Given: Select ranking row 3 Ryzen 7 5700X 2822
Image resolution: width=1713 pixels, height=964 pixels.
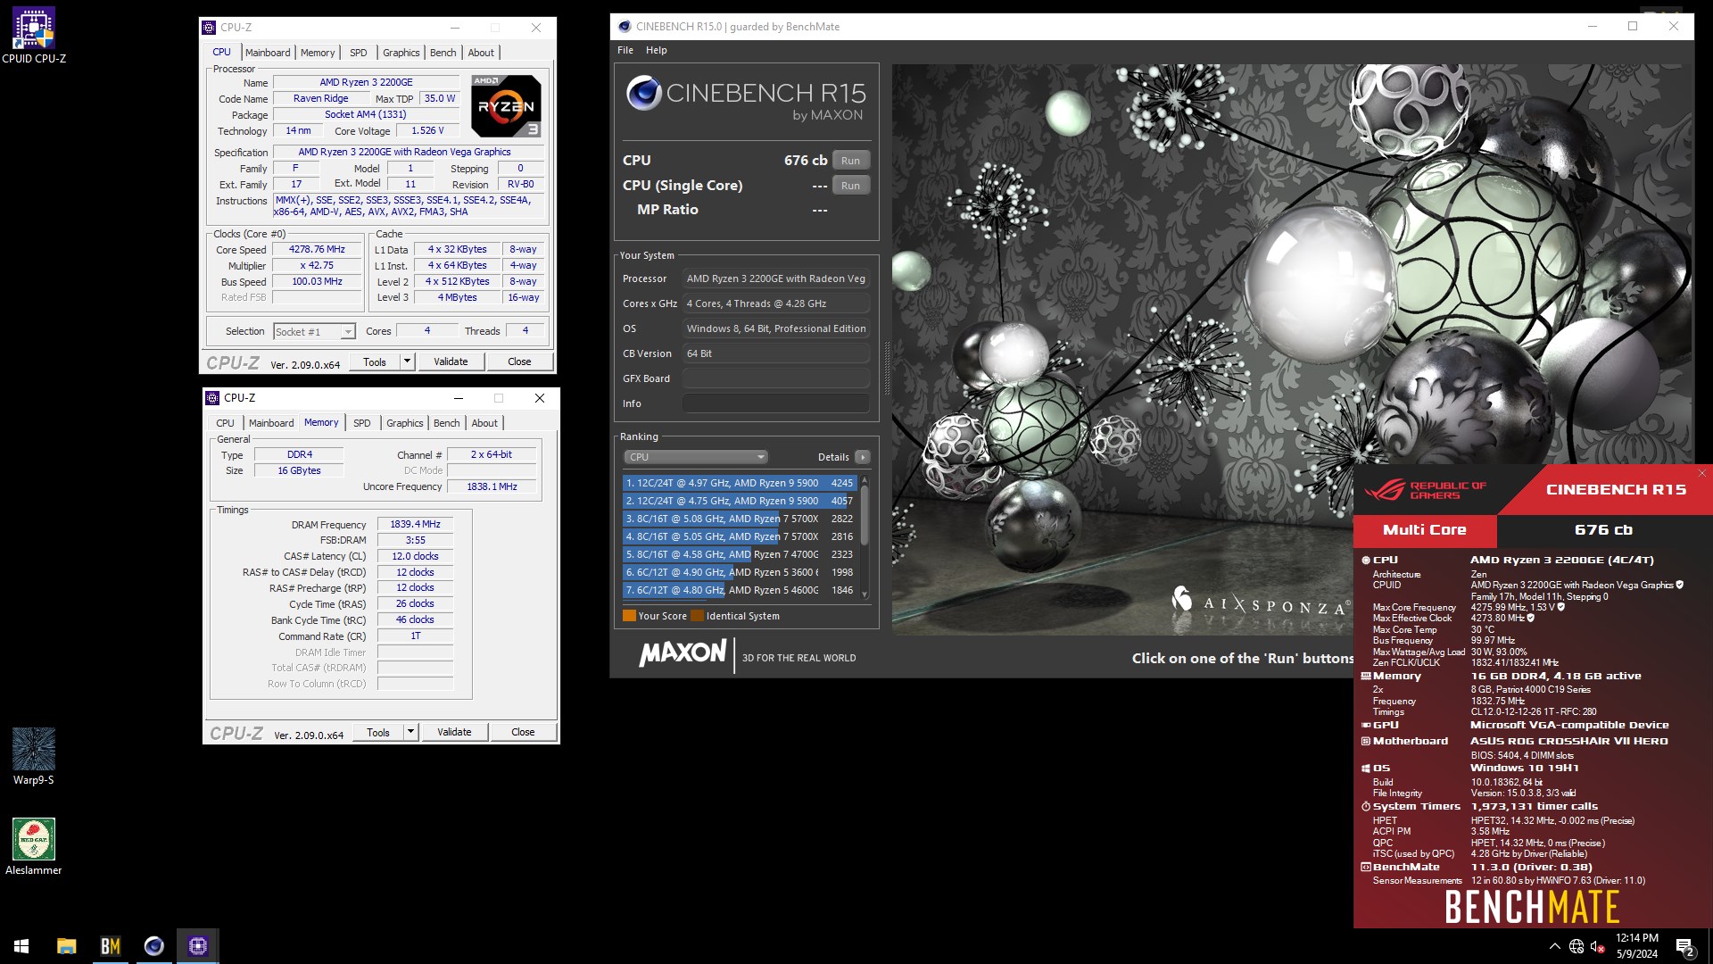Looking at the screenshot, I should pyautogui.click(x=740, y=519).
